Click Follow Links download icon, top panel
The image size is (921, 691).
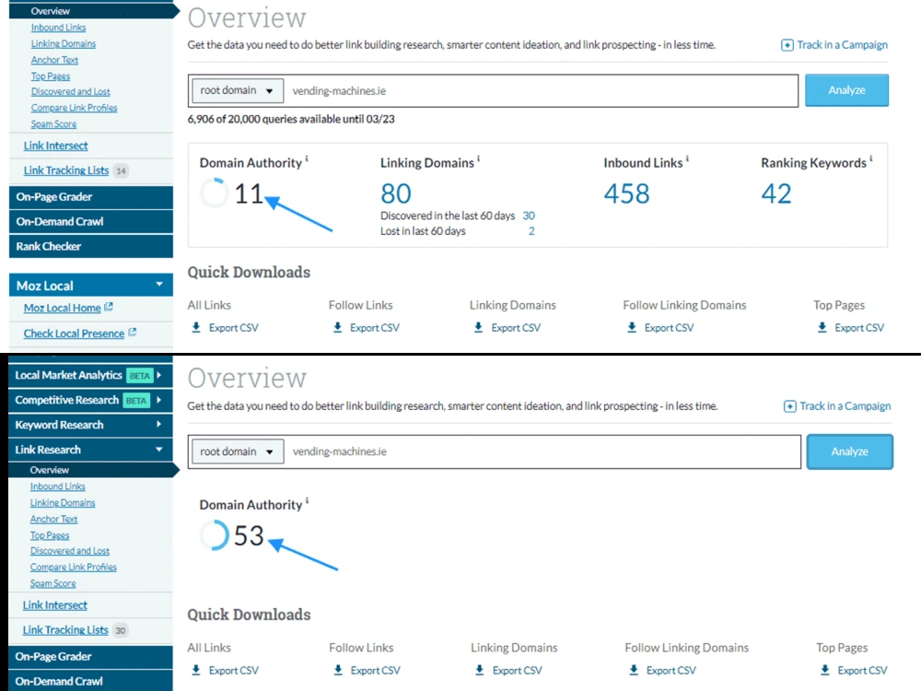[338, 327]
